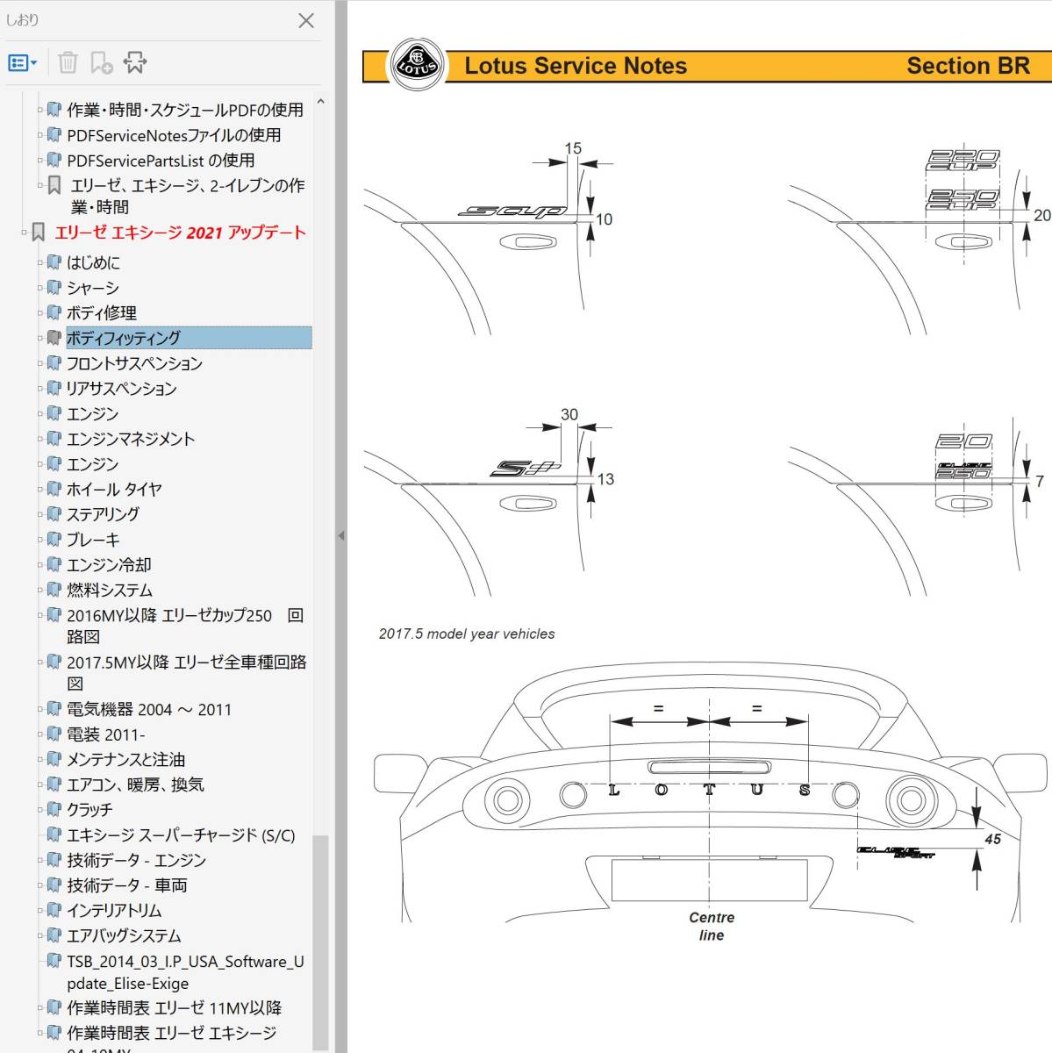Open the 技術データ - 車両 bookmark
Screen dimensions: 1052x1053
126,885
